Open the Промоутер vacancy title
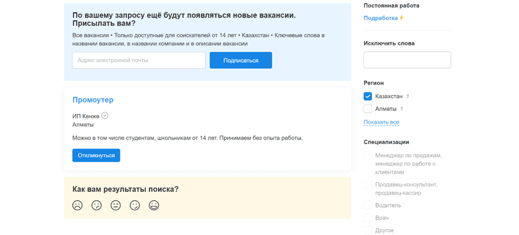The height and width of the screenshot is (235, 519). (93, 100)
